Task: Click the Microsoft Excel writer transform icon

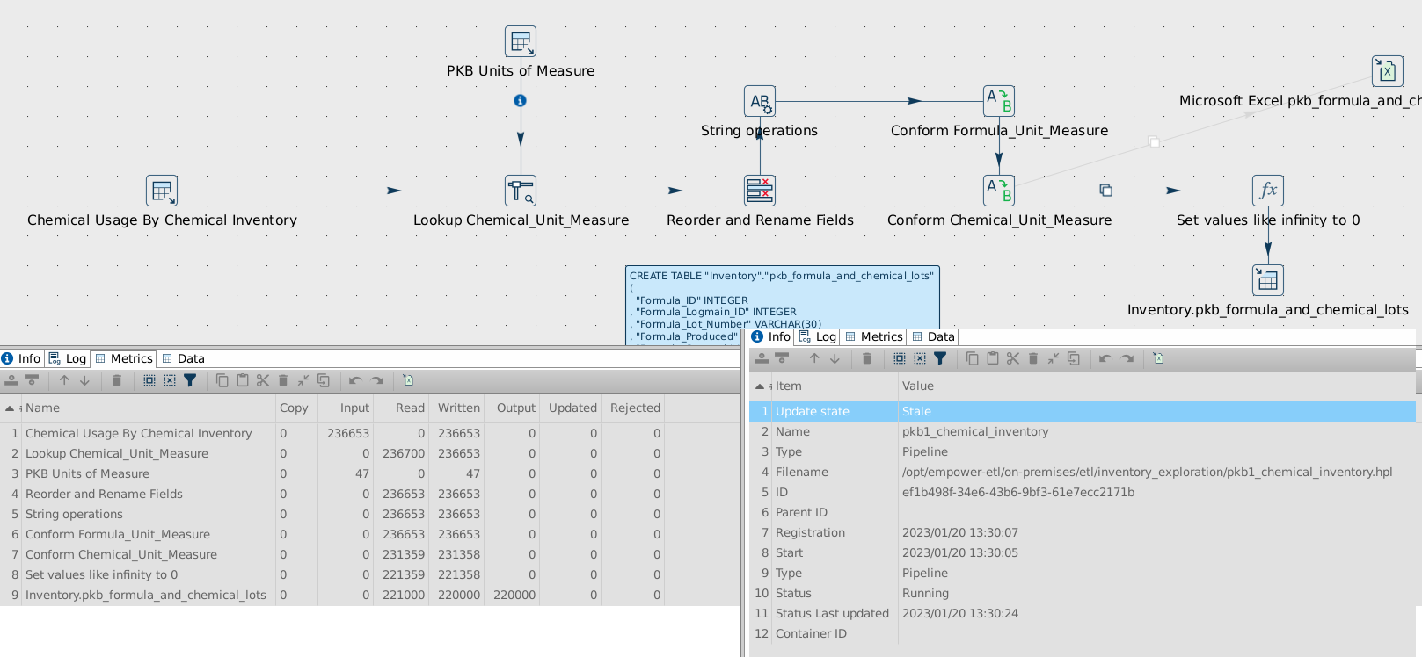Action: click(x=1388, y=71)
